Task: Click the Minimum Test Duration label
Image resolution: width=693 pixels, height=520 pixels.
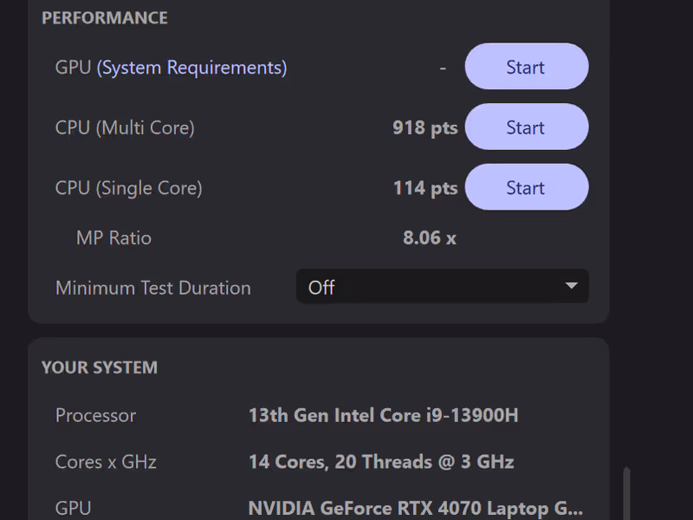Action: pos(152,288)
